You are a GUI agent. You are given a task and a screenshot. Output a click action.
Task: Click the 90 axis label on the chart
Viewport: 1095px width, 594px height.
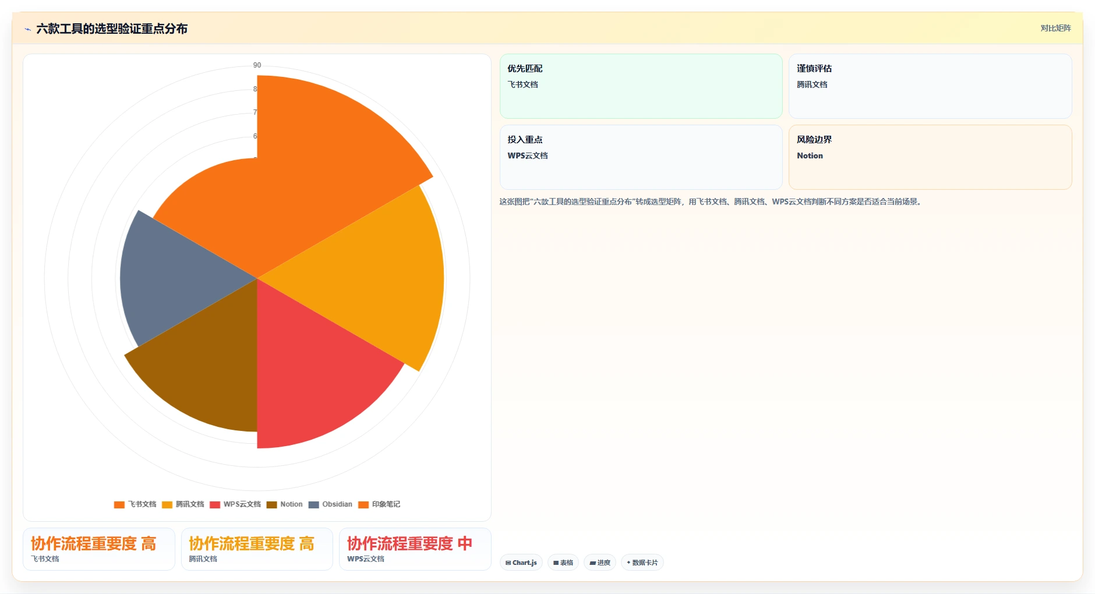(x=257, y=65)
